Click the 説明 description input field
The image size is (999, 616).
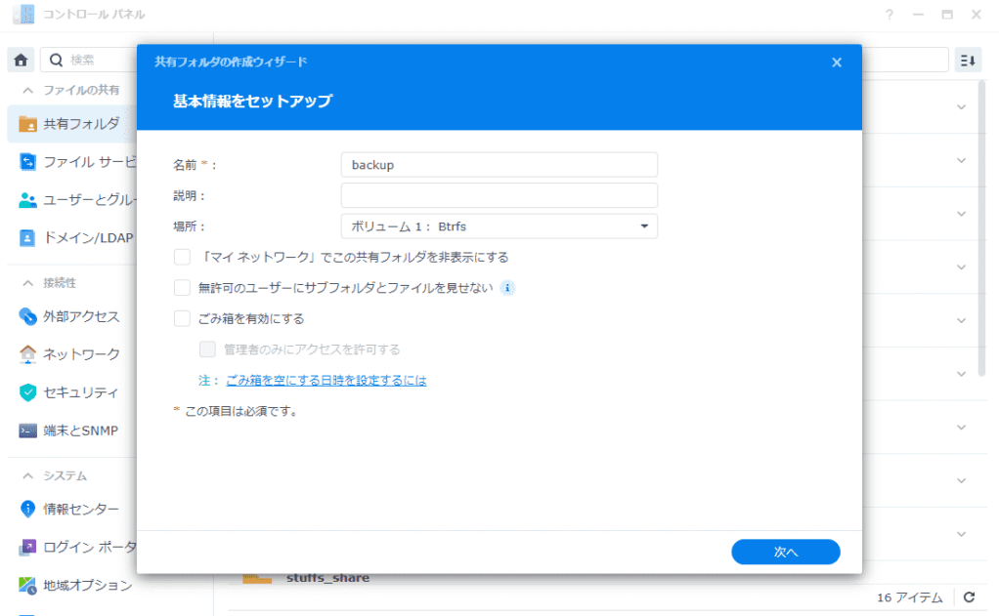(x=499, y=195)
